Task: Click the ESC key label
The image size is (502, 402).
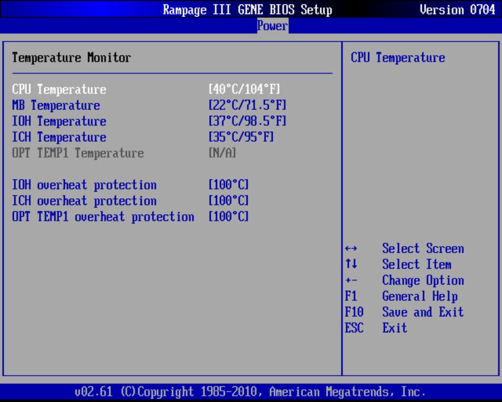Action: tap(354, 328)
